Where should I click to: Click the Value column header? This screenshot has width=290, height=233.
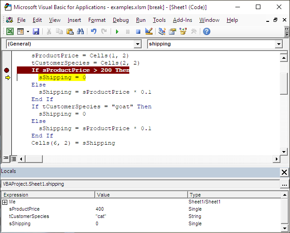[142, 195]
